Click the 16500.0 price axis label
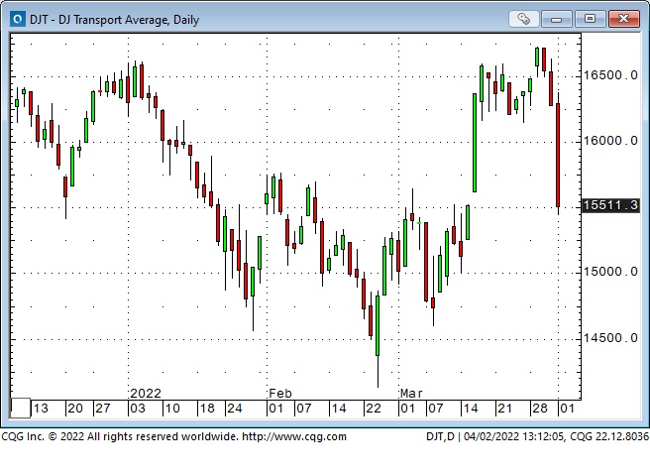This screenshot has width=650, height=473. (x=610, y=75)
